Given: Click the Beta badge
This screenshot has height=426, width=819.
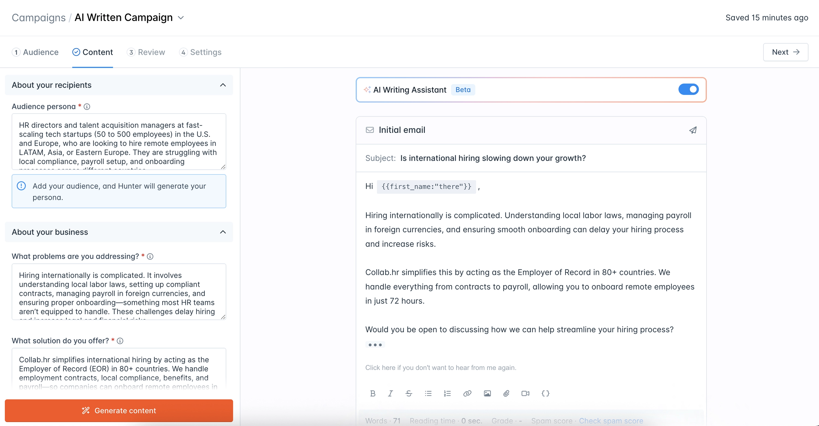Looking at the screenshot, I should click(463, 90).
